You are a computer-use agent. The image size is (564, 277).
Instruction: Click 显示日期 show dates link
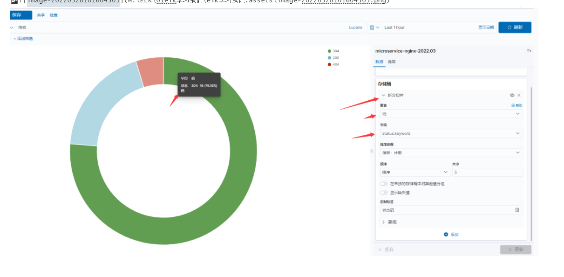pos(486,28)
